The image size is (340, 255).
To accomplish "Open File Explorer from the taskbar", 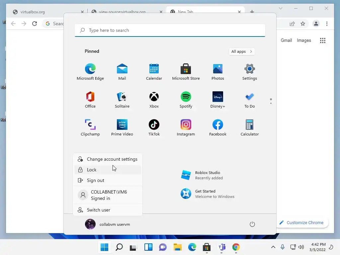I will point(178,247).
